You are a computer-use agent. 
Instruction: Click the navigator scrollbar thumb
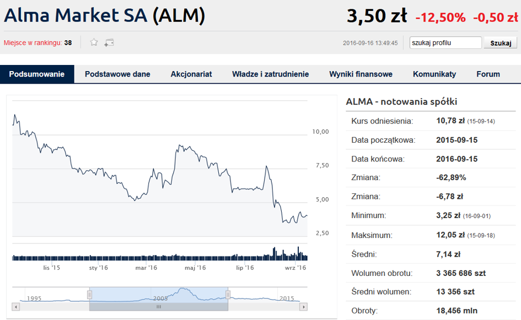pos(158,306)
